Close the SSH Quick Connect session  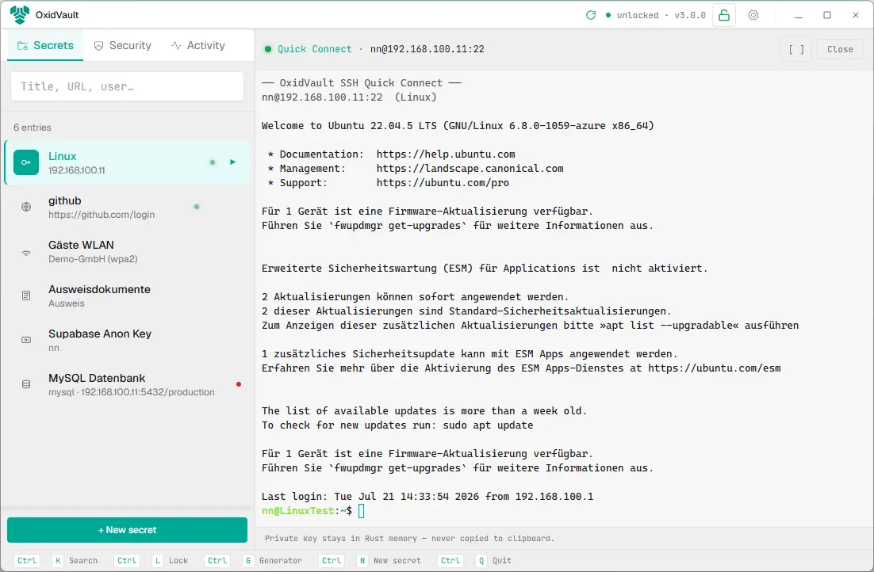[840, 50]
